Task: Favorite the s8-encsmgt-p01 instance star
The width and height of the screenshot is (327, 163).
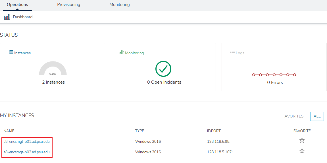Action: 302,141
